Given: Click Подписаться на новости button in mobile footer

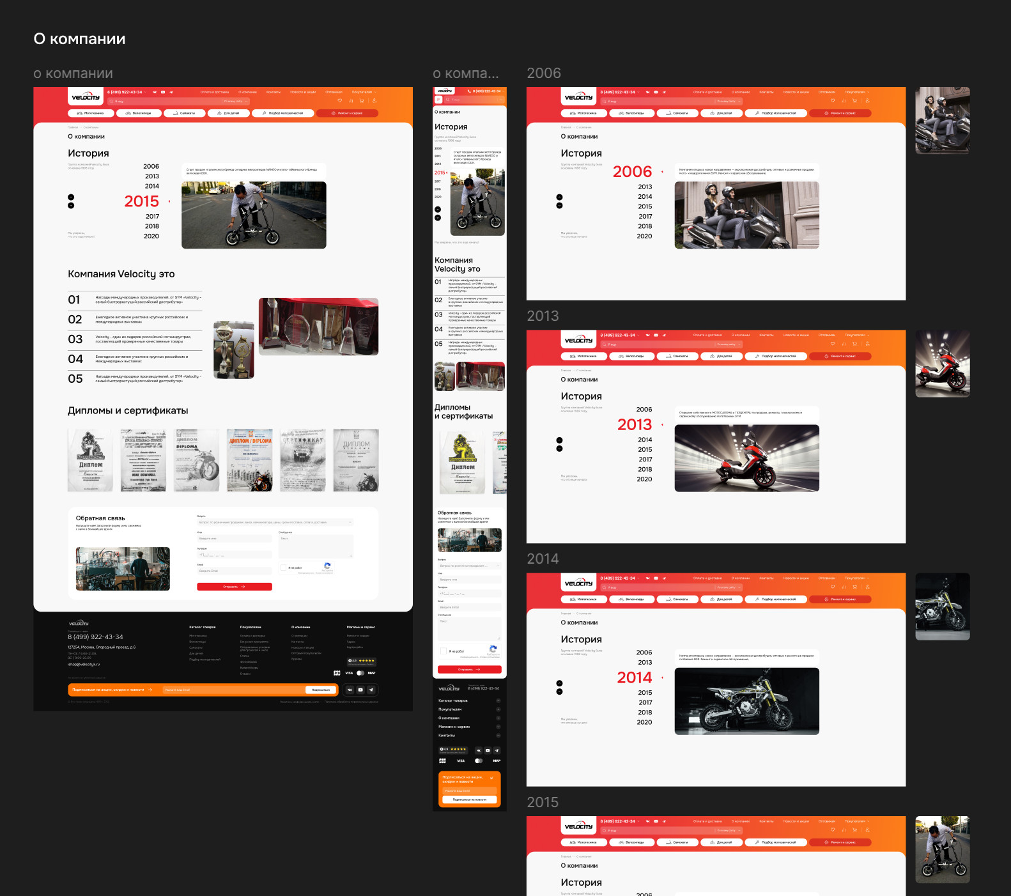Looking at the screenshot, I should coord(470,799).
